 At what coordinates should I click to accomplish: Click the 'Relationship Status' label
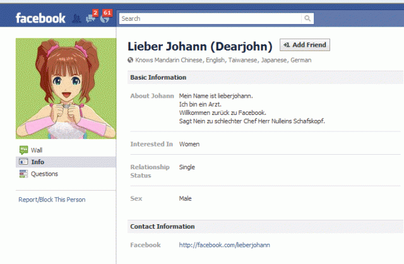pyautogui.click(x=150, y=171)
